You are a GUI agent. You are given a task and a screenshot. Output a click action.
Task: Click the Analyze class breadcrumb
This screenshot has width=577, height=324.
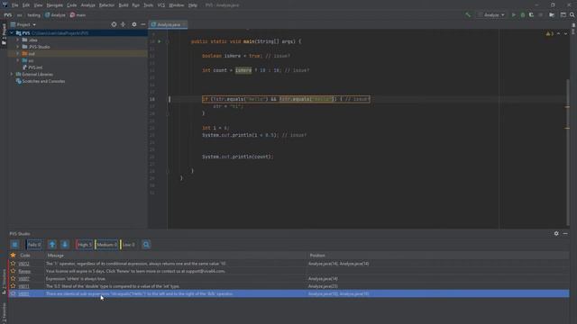coord(55,15)
